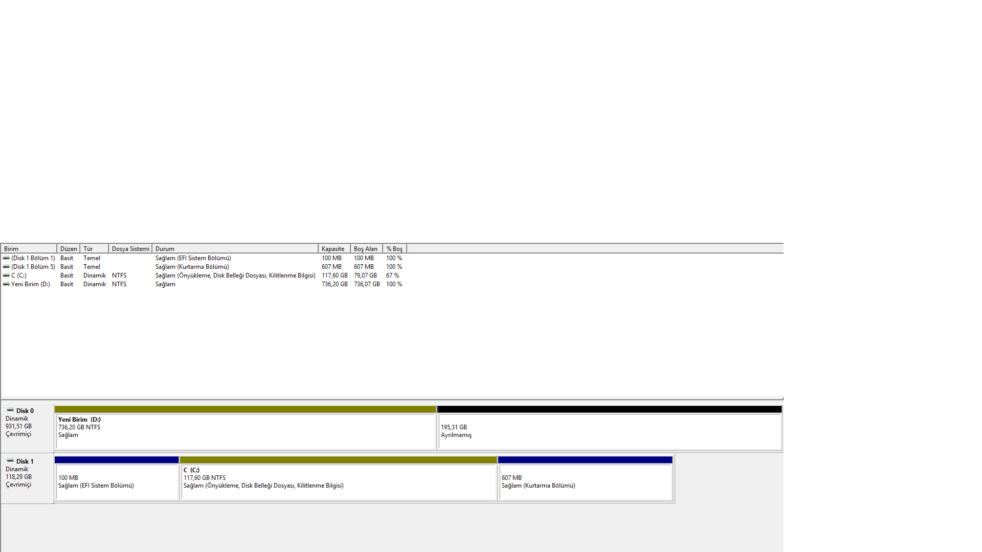
Task: Click the % Boş column header
Action: click(394, 249)
